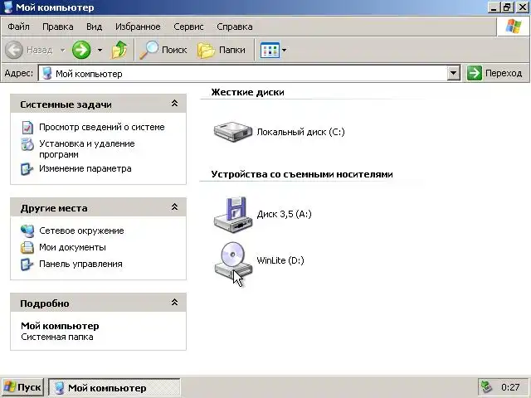The width and height of the screenshot is (531, 398).
Task: Click Локальный диск (C:) label
Action: 300,132
